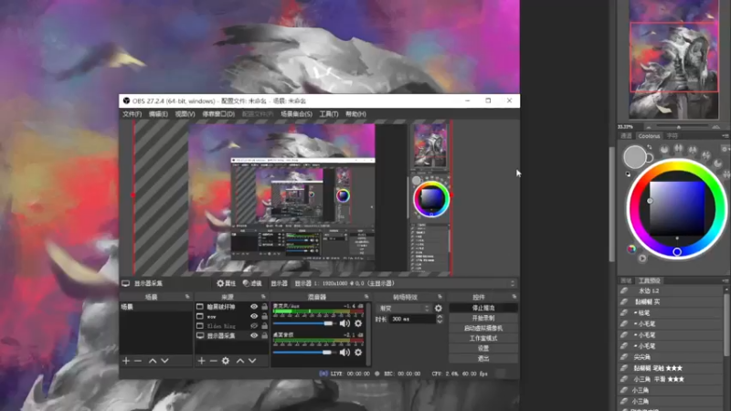
Task: Open the 文件(F) menu in OBS
Action: click(x=132, y=114)
